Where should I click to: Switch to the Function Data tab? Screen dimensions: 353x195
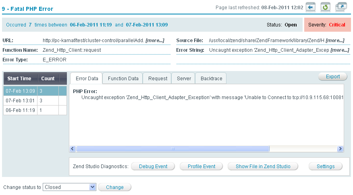[123, 79]
